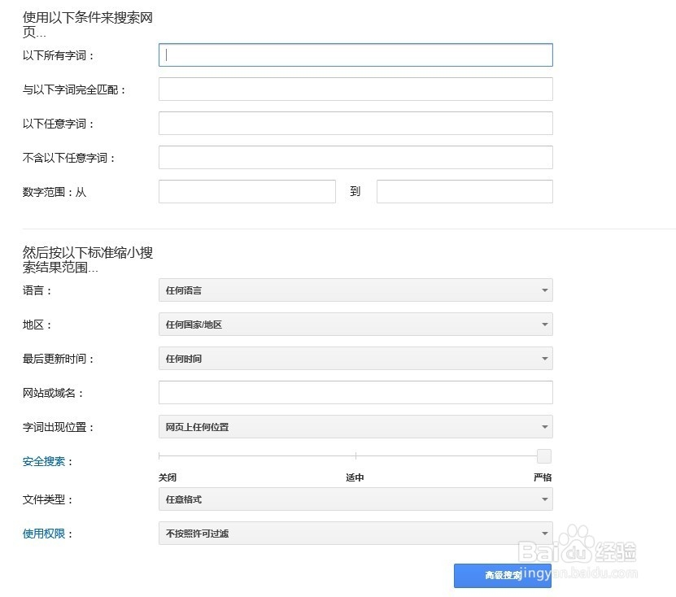Expand the 最后更新时间 dropdown showing 任何时间
This screenshot has width=676, height=597.
tap(355, 358)
